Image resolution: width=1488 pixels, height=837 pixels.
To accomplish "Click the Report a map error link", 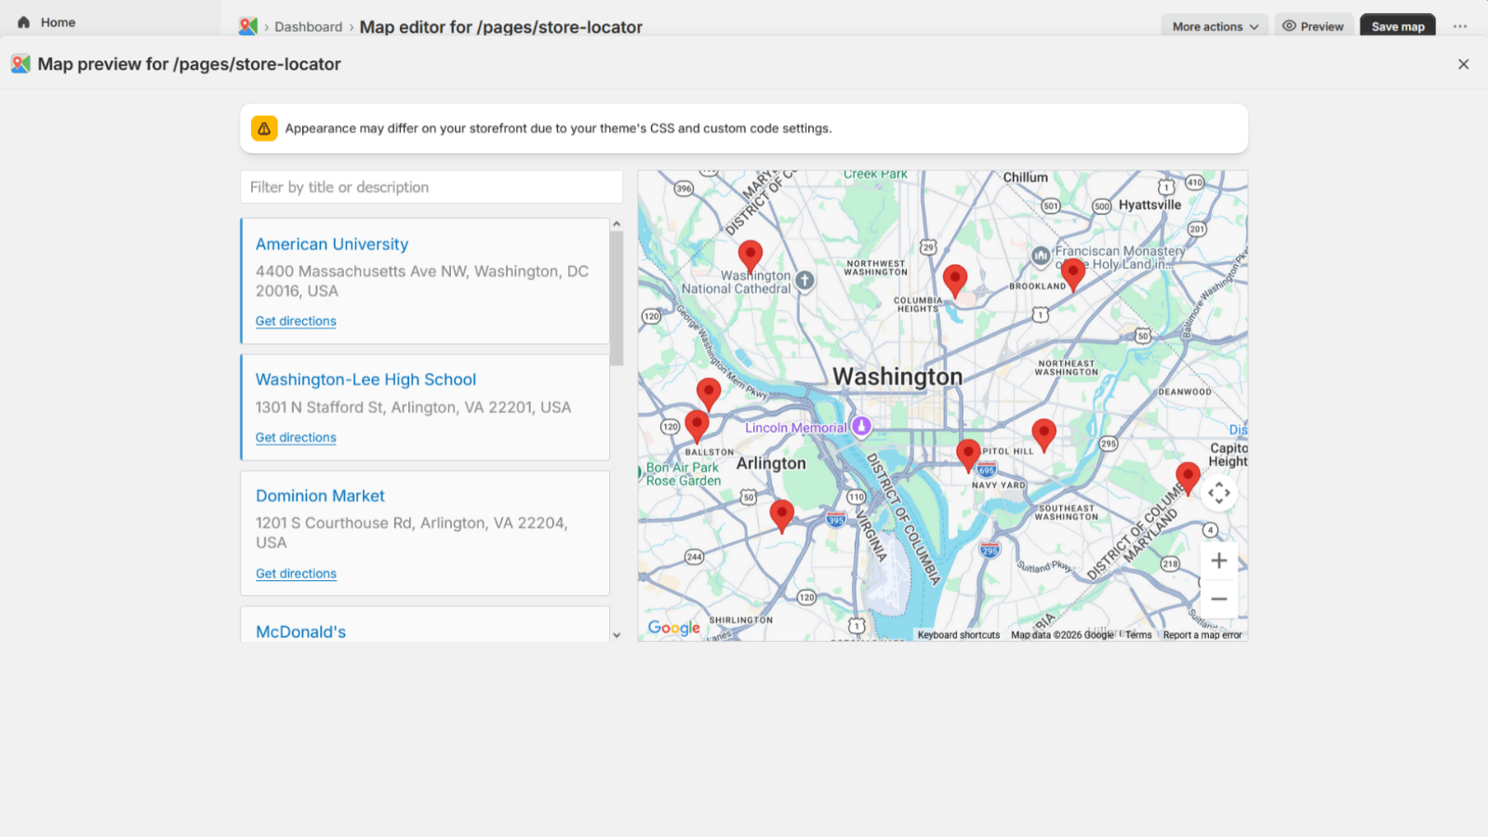I will click(x=1202, y=634).
